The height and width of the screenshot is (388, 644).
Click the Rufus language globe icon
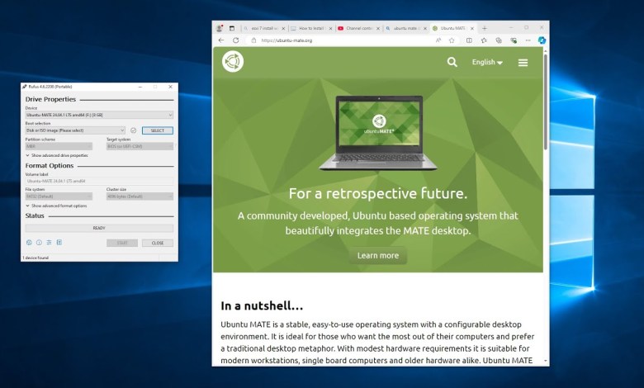click(29, 243)
